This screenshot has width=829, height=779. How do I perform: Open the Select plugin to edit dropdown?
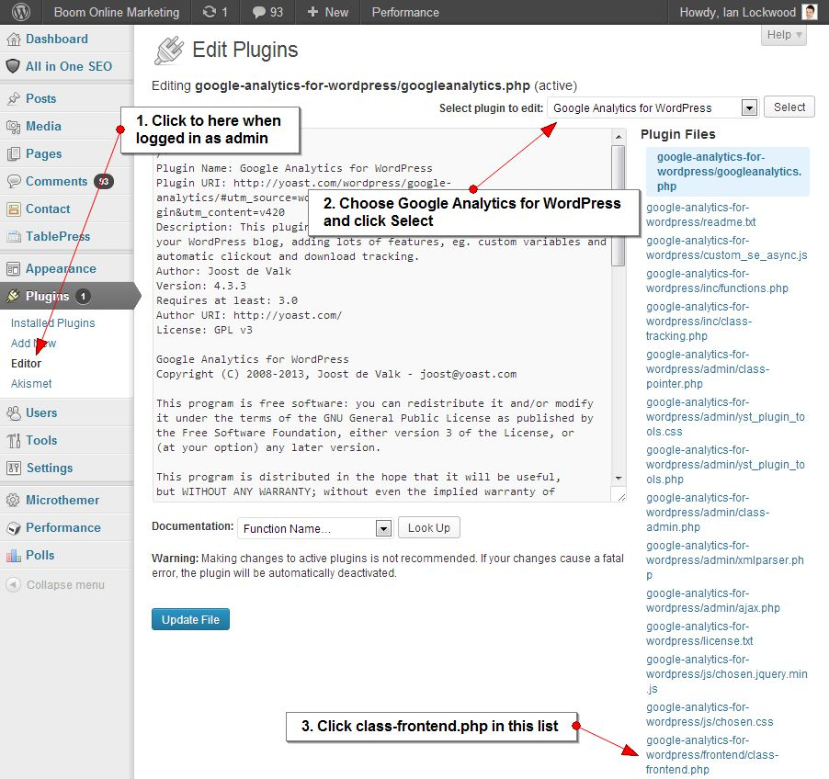[x=653, y=107]
